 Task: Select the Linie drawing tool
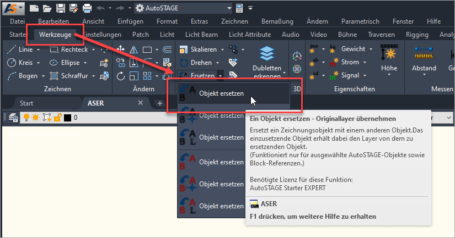tap(20, 49)
